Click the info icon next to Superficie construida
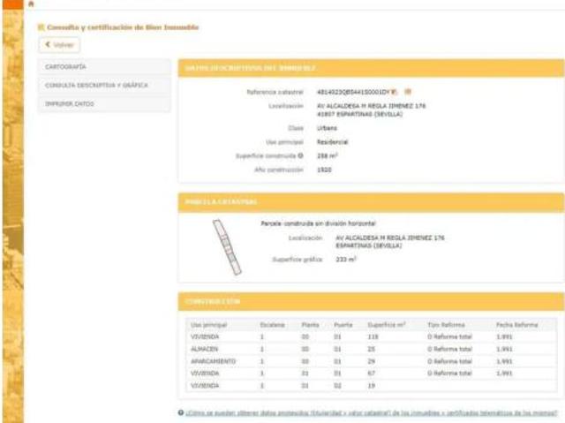This screenshot has height=423, width=565. coord(300,155)
